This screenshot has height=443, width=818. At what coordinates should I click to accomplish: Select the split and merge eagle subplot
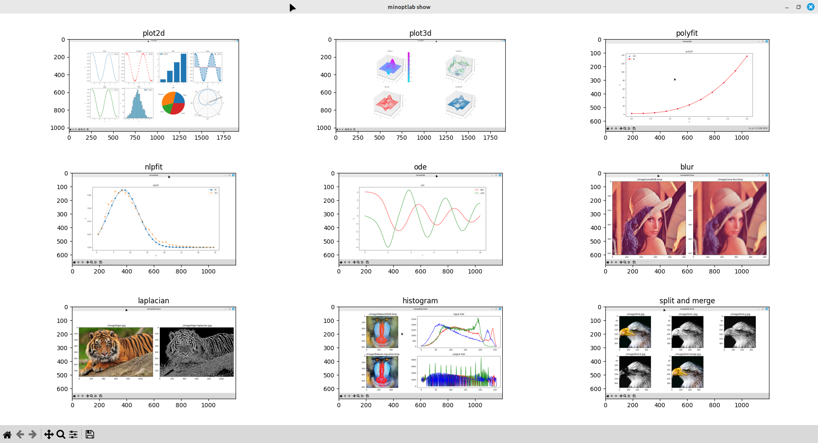click(x=687, y=353)
